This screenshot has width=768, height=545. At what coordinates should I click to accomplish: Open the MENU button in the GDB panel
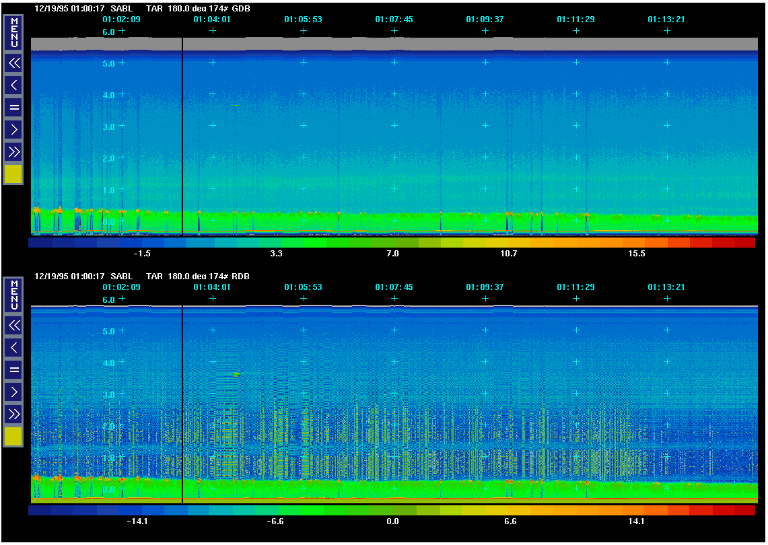13,33
